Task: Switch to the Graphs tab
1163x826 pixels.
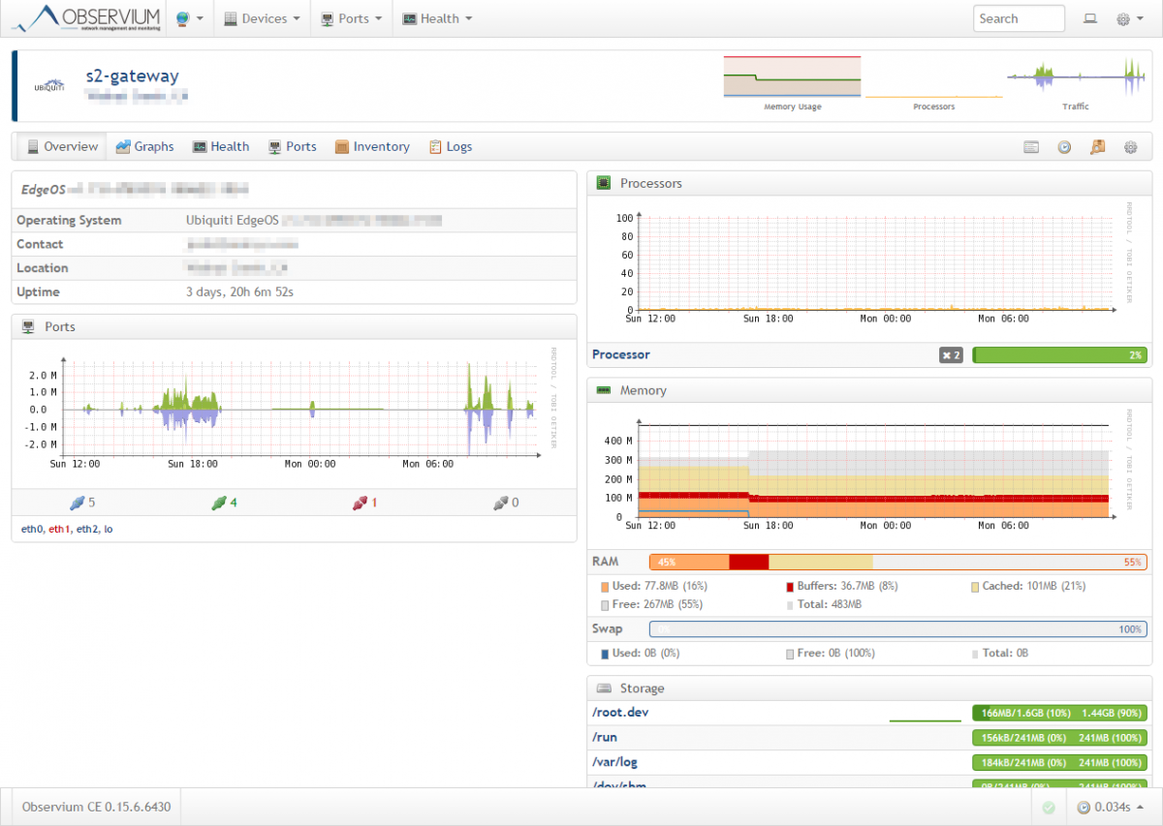Action: [x=143, y=146]
